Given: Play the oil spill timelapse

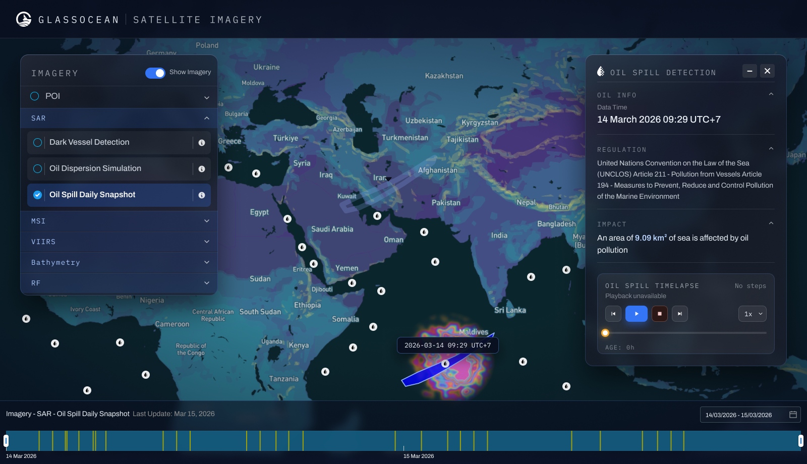Looking at the screenshot, I should [637, 314].
